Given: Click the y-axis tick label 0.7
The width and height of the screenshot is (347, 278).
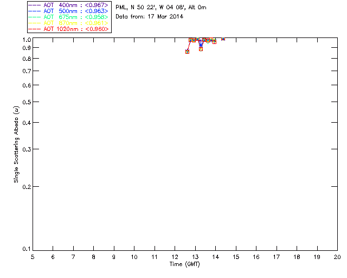Looking at the screenshot, I should pos(27,71).
